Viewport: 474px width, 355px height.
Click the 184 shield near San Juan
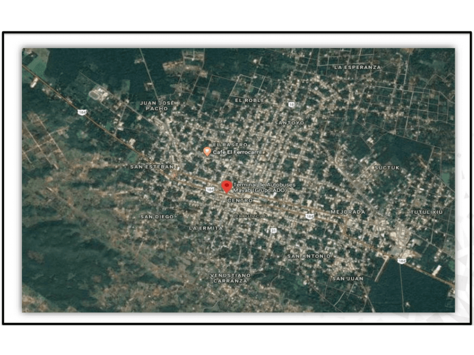point(401,261)
